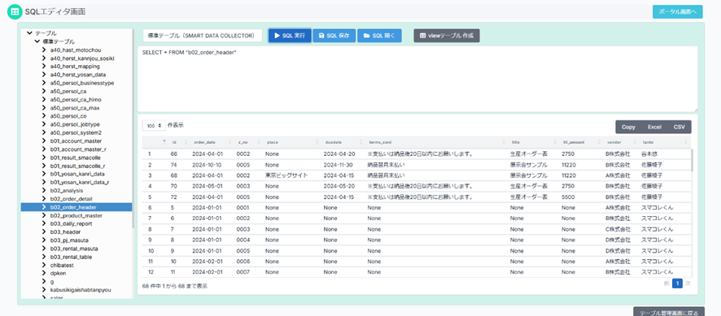The height and width of the screenshot is (316, 721).
Task: Sort by the ttl_amount column header
Action: click(581, 142)
